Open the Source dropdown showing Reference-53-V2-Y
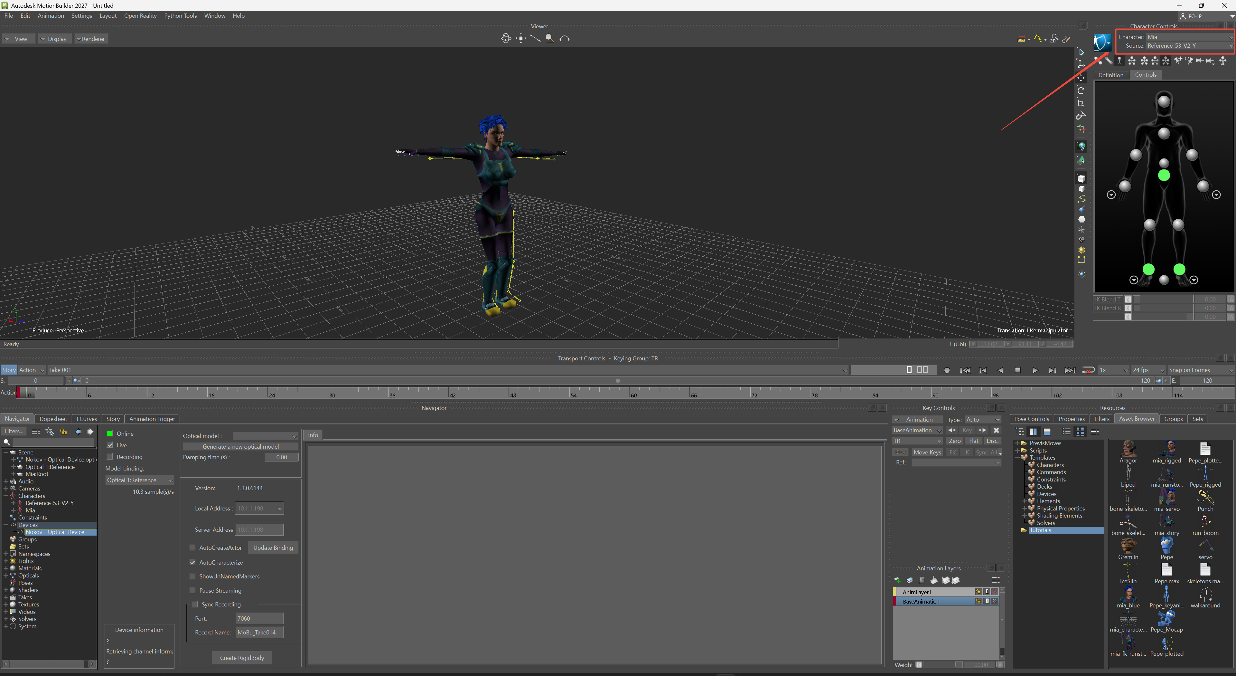This screenshot has height=676, width=1236. pos(1189,46)
